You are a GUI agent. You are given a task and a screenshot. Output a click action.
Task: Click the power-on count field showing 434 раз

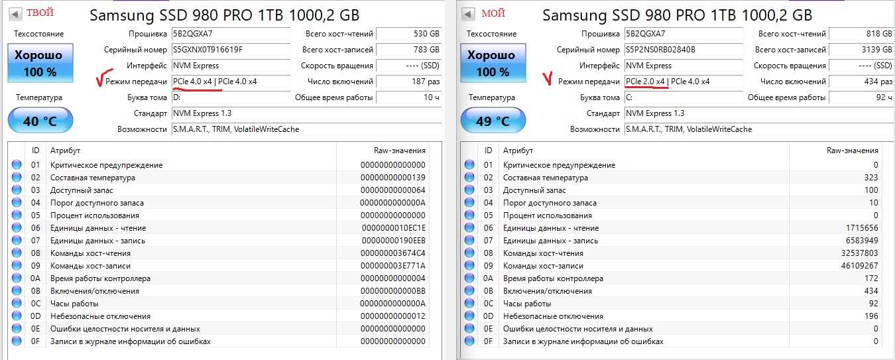(862, 82)
